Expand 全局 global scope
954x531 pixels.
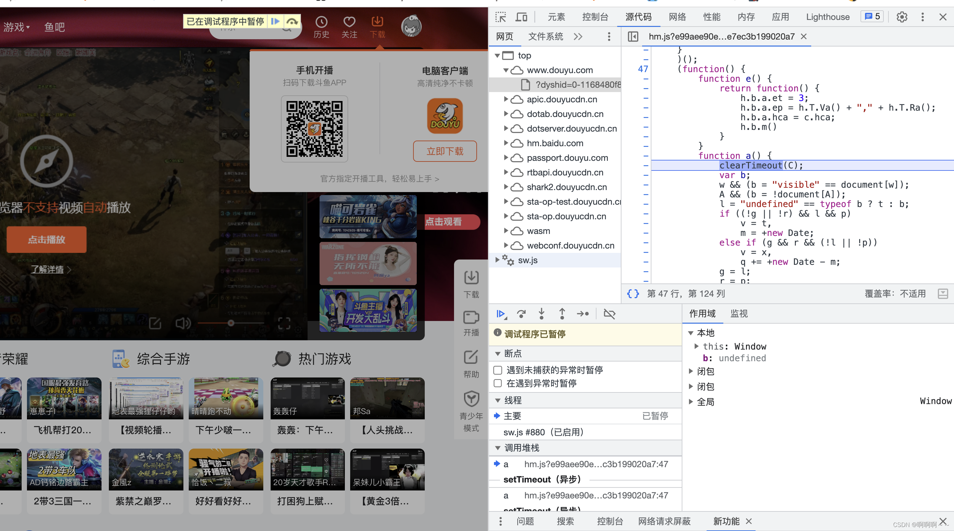click(690, 402)
